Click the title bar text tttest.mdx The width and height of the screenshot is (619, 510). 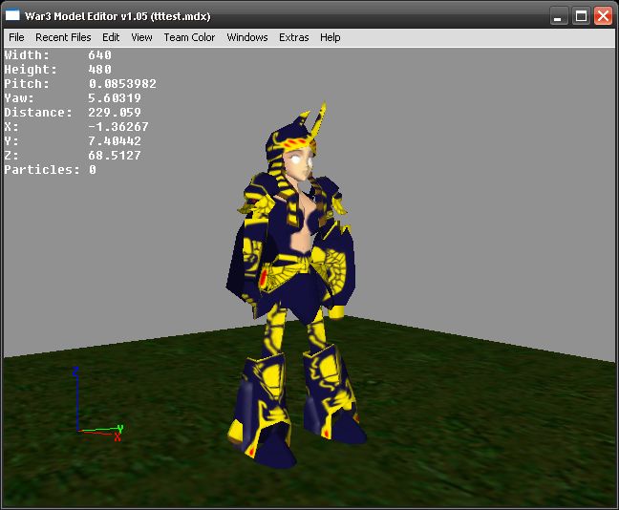(x=181, y=16)
